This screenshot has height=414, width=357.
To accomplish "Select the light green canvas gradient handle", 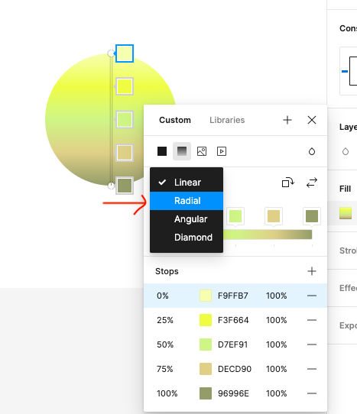I will [x=125, y=120].
